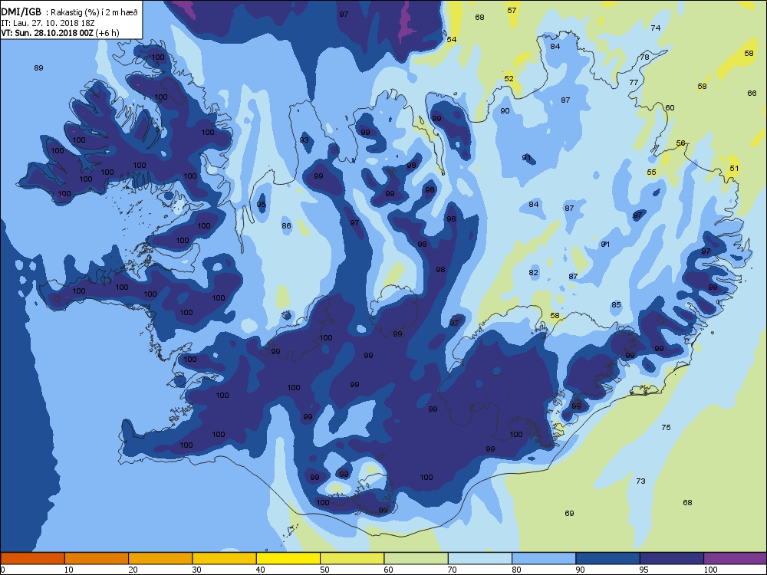
Task: Pick the 20–30 amber legend color block
Action: coord(160,558)
